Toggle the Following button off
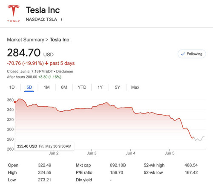The image size is (213, 186). (x=192, y=54)
